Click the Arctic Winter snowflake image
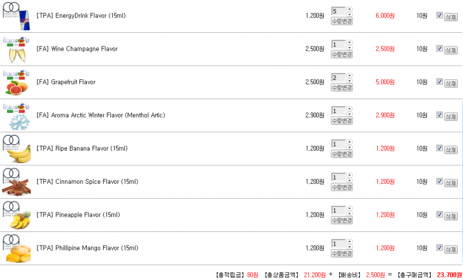Image resolution: width=463 pixels, height=280 pixels. (x=16, y=116)
